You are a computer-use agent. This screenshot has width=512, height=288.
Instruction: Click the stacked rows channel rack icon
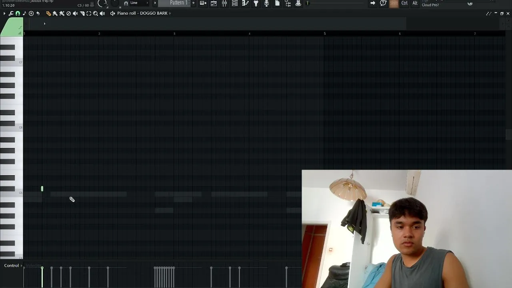pyautogui.click(x=235, y=3)
